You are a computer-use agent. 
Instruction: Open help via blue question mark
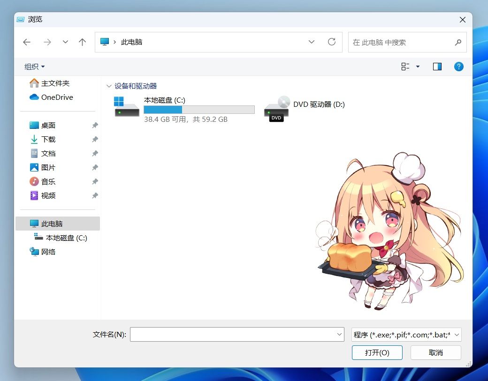click(x=459, y=67)
